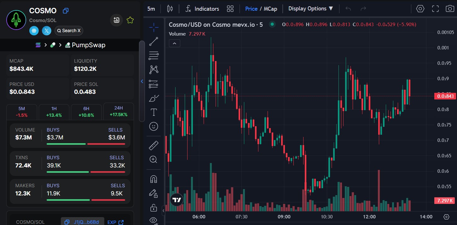Viewport: 457px width, 225px height.
Task: Select the Fibonacci retracement lines tool
Action: click(x=153, y=55)
